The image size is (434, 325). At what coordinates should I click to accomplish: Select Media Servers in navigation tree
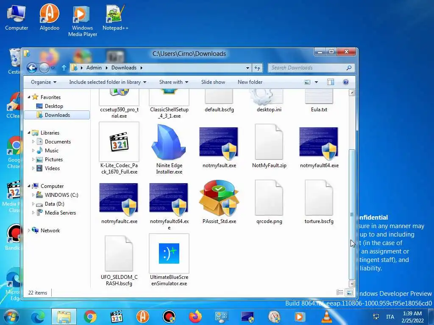point(60,212)
